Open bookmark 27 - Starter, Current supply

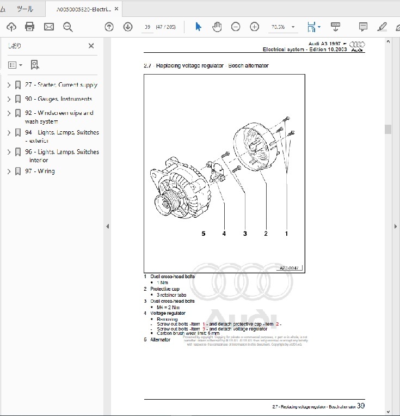[61, 84]
